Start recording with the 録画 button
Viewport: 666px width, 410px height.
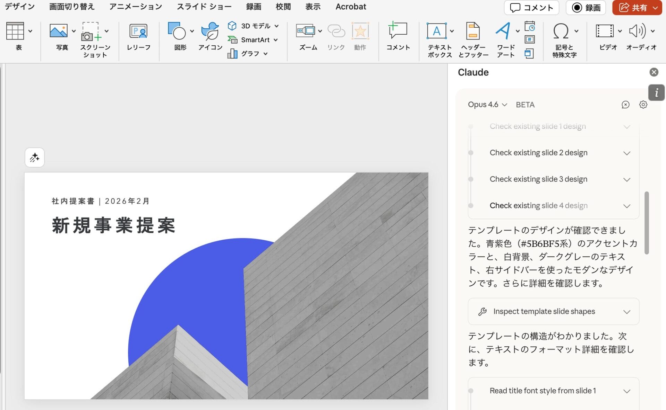click(x=586, y=8)
